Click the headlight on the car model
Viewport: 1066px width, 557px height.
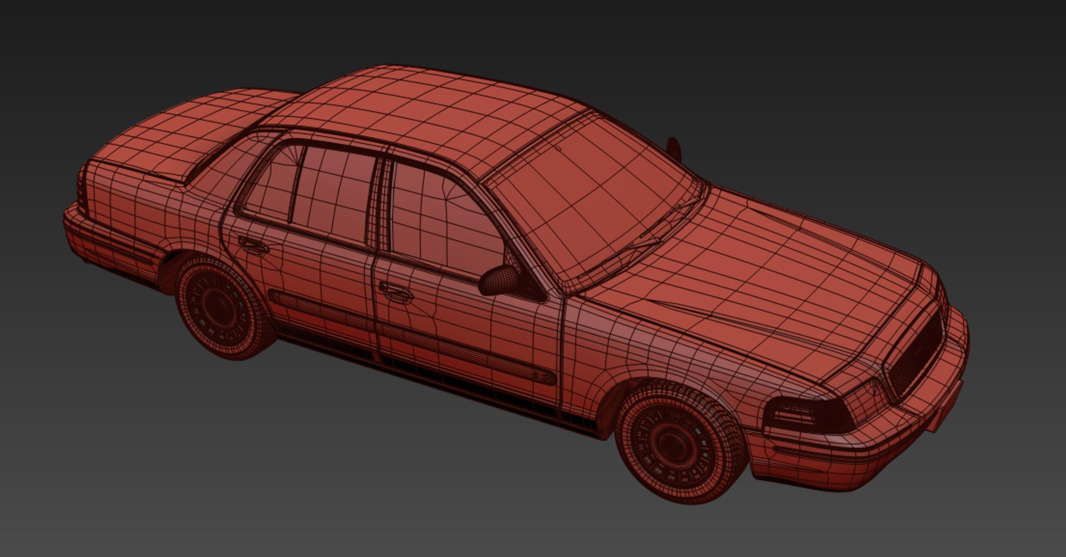[x=808, y=414]
